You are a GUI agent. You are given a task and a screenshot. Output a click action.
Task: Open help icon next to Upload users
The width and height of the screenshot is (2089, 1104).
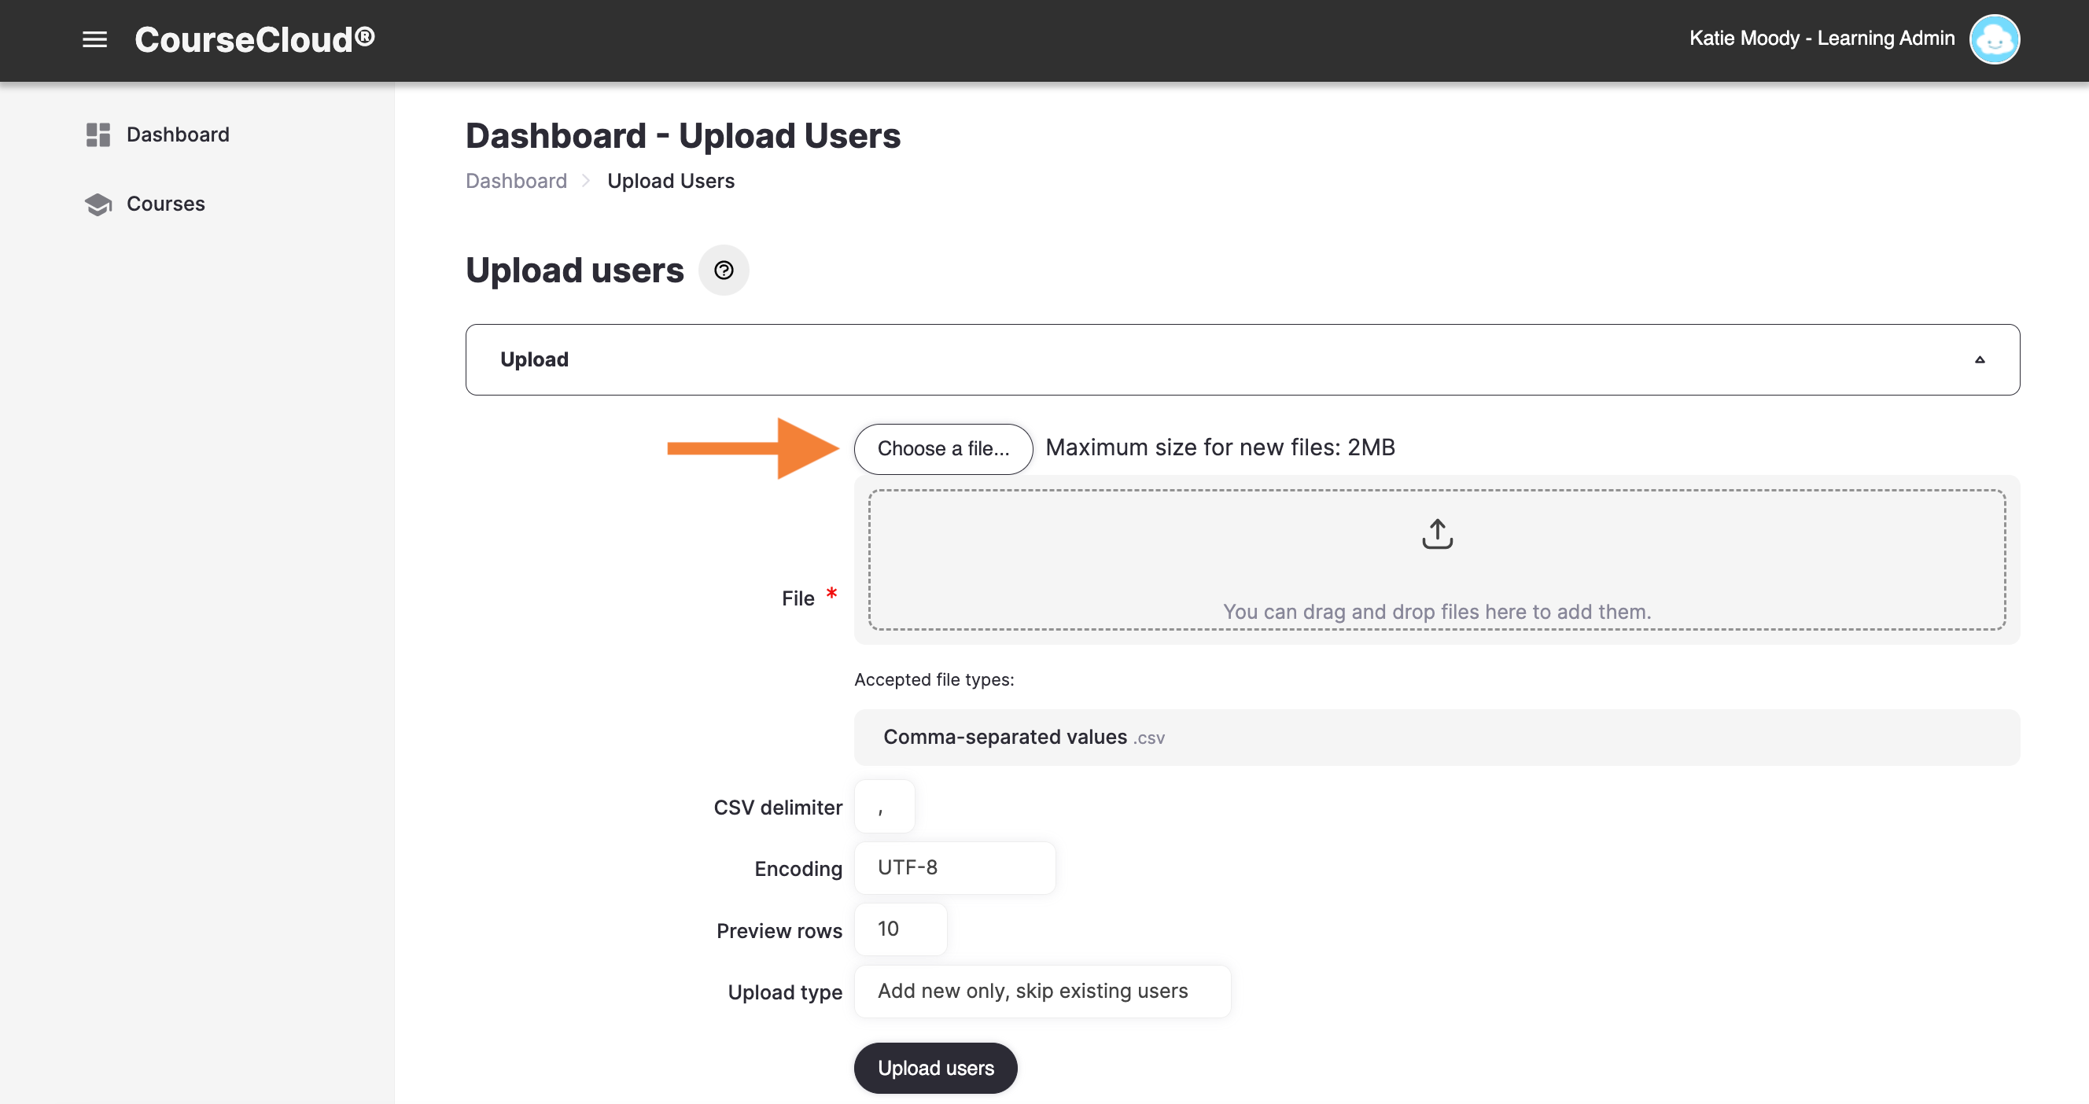click(x=724, y=270)
